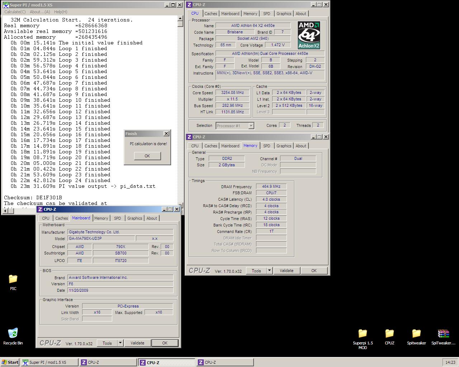This screenshot has height=367, width=459.
Task: Switch to Graphics tab in top CPU-Z window
Action: click(x=284, y=14)
